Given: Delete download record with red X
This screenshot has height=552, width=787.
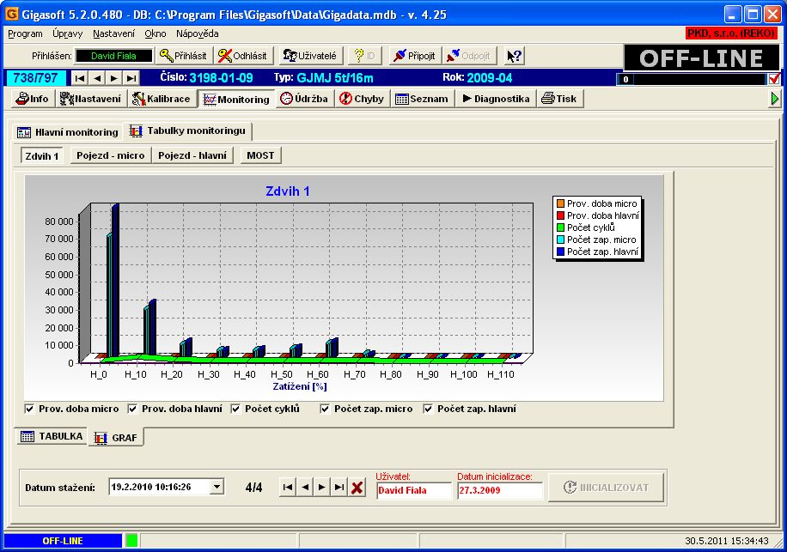Looking at the screenshot, I should [x=357, y=488].
